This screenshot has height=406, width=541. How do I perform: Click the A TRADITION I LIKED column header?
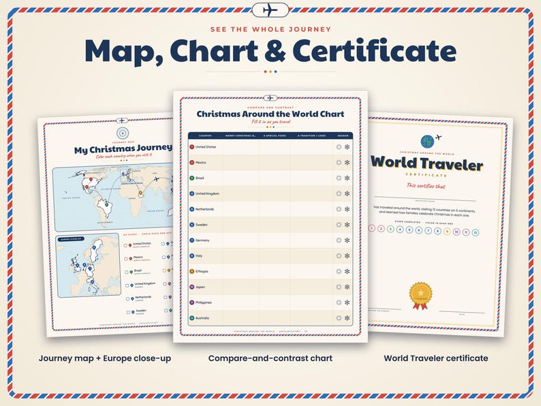point(311,136)
